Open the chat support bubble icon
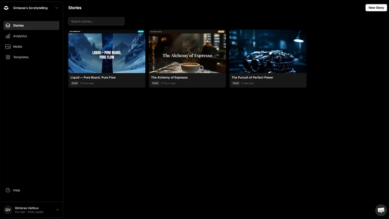This screenshot has height=219, width=389. (381, 210)
